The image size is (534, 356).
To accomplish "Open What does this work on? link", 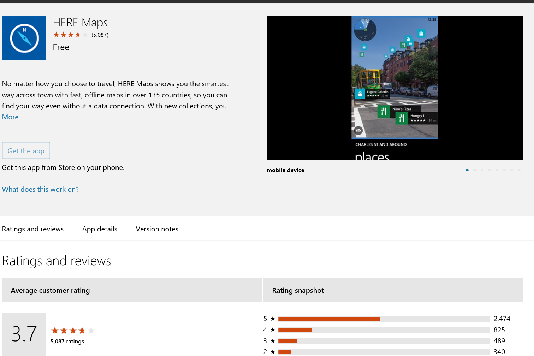I will 40,189.
